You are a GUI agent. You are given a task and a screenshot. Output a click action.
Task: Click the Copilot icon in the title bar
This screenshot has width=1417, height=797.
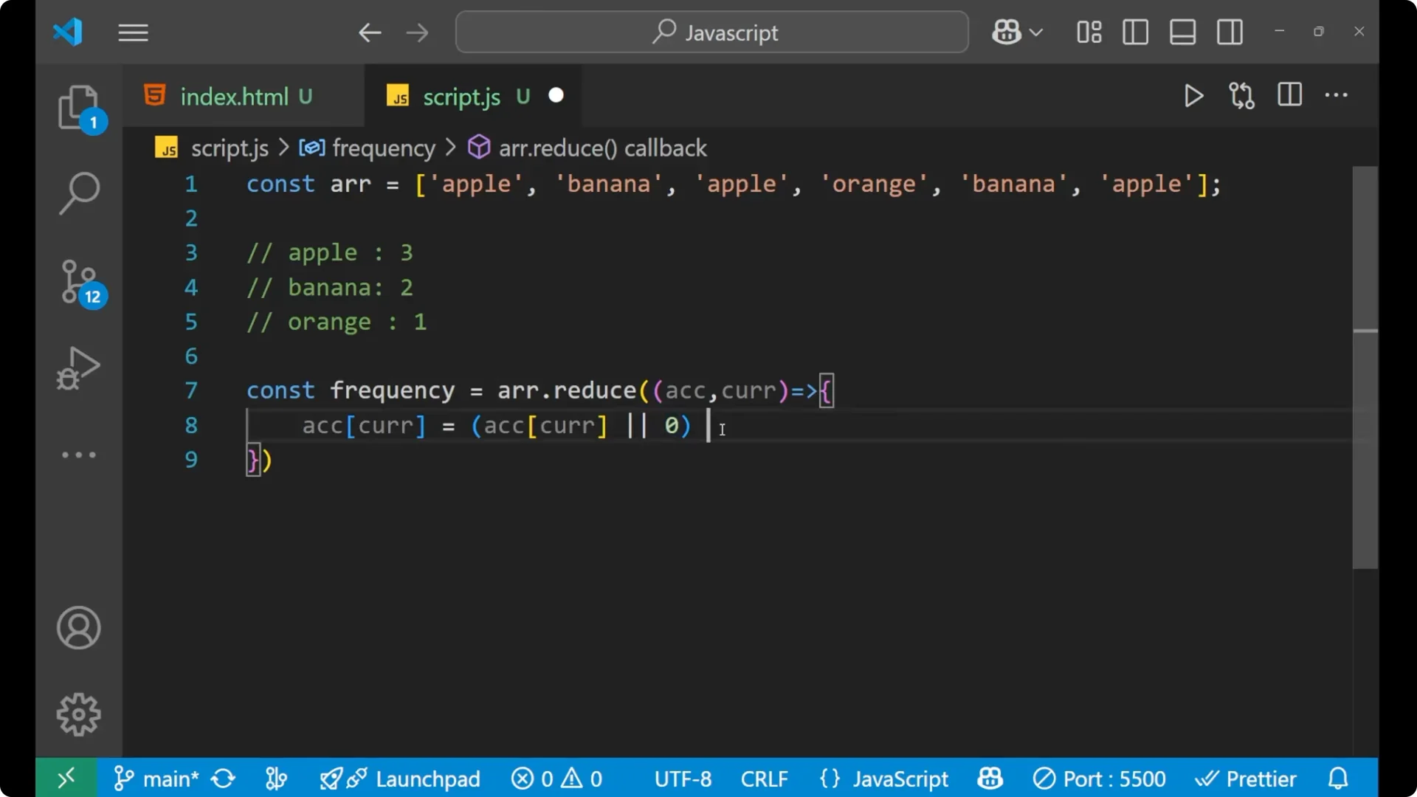point(1007,32)
